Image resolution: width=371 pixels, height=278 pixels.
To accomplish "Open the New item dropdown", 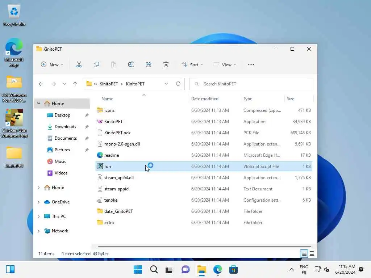I will tap(52, 64).
